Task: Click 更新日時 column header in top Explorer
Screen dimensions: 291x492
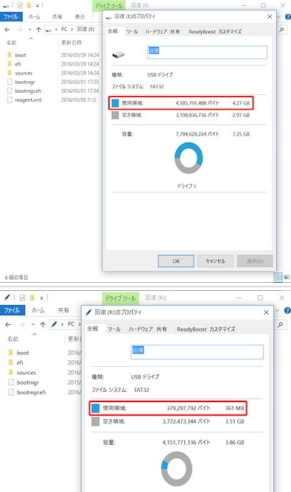Action: click(71, 43)
